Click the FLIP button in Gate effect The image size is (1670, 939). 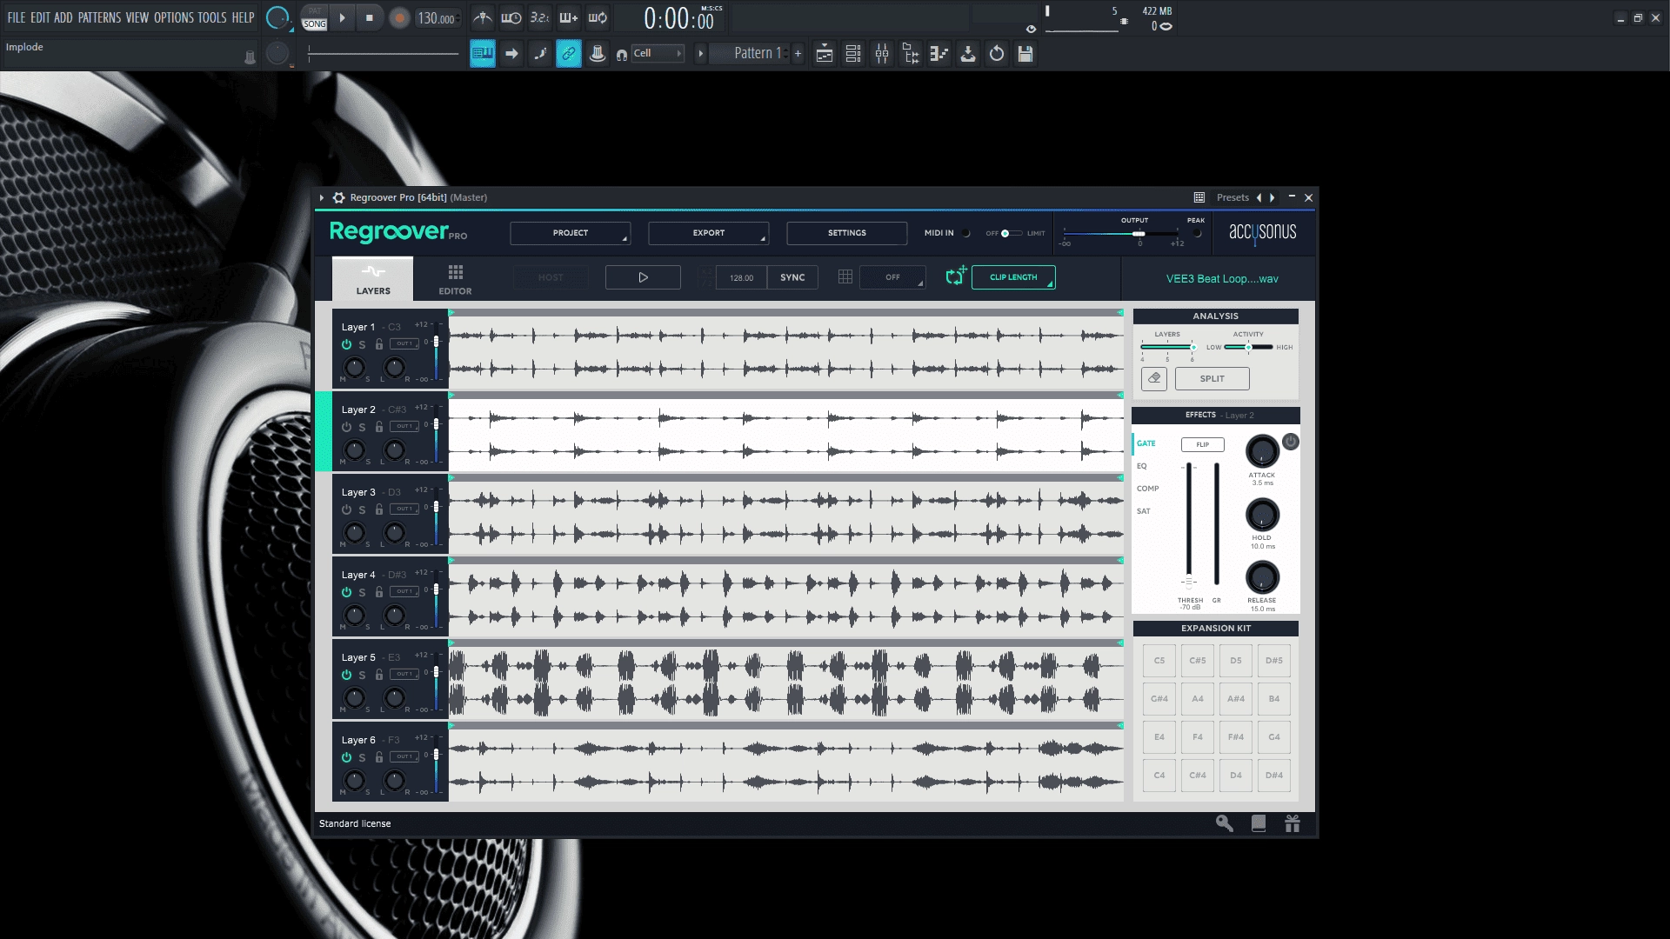(x=1202, y=444)
